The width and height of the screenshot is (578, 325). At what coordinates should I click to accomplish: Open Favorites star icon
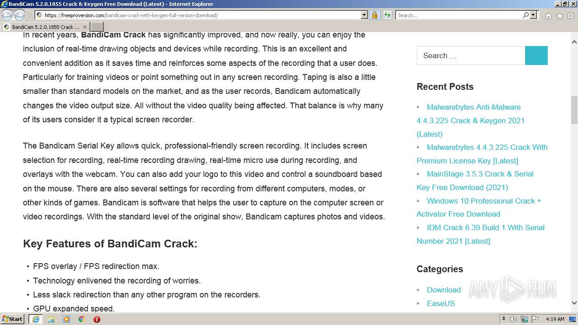point(559,15)
